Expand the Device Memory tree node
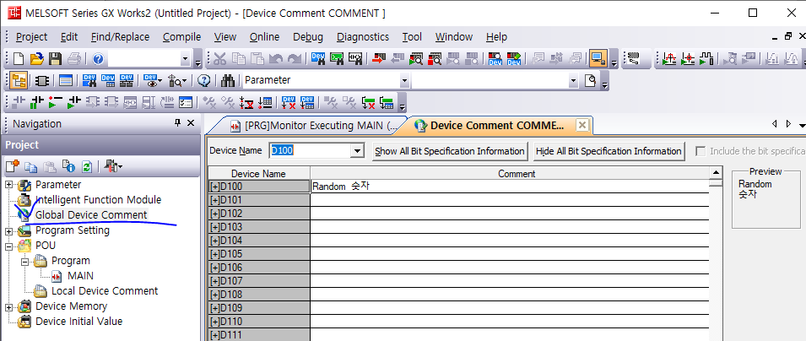 tap(8, 307)
